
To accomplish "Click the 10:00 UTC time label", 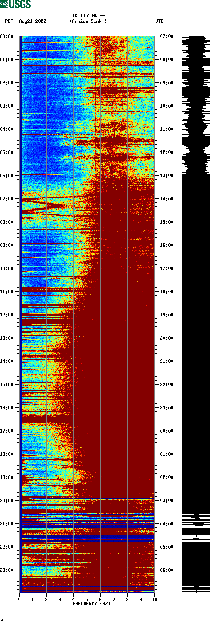I will tap(166, 106).
